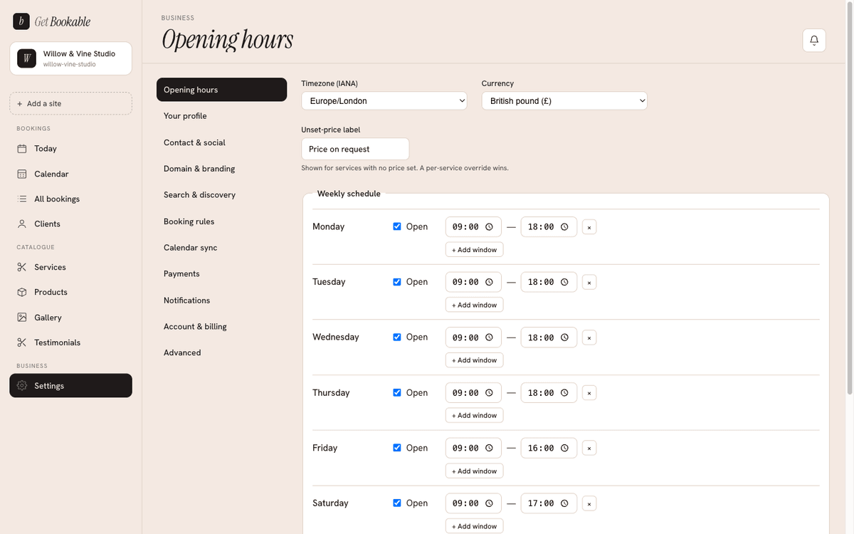
Task: Select the Opening hours tab
Action: [221, 90]
